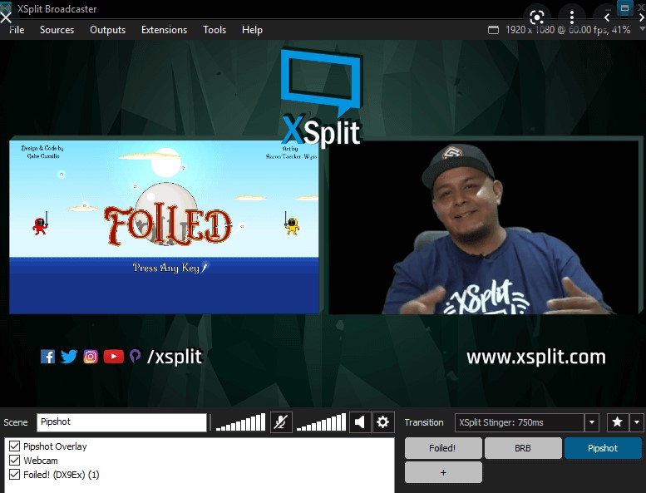Image resolution: width=646 pixels, height=493 pixels.
Task: Open audio settings via the gear icon
Action: pyautogui.click(x=383, y=422)
